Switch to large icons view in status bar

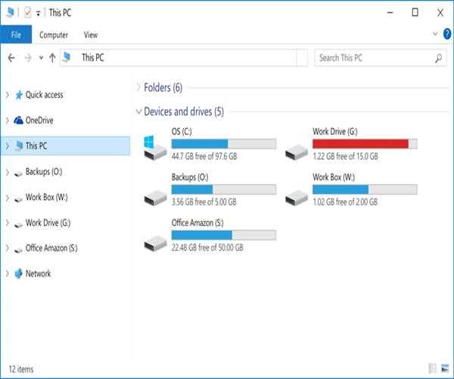(x=446, y=369)
